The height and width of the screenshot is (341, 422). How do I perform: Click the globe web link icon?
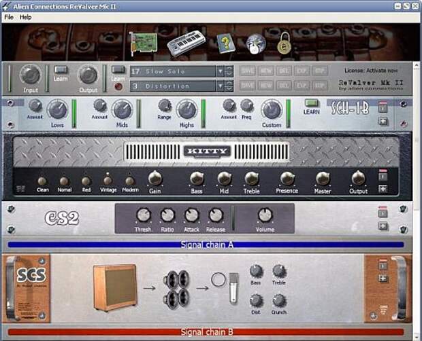coord(256,44)
